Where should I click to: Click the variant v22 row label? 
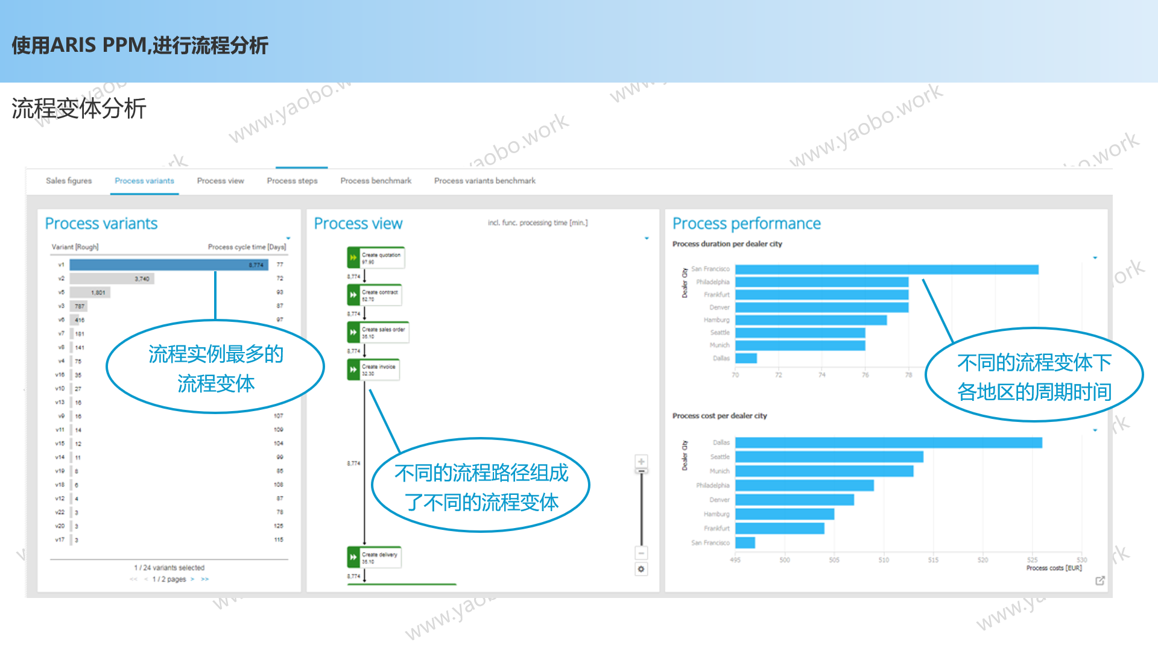60,512
